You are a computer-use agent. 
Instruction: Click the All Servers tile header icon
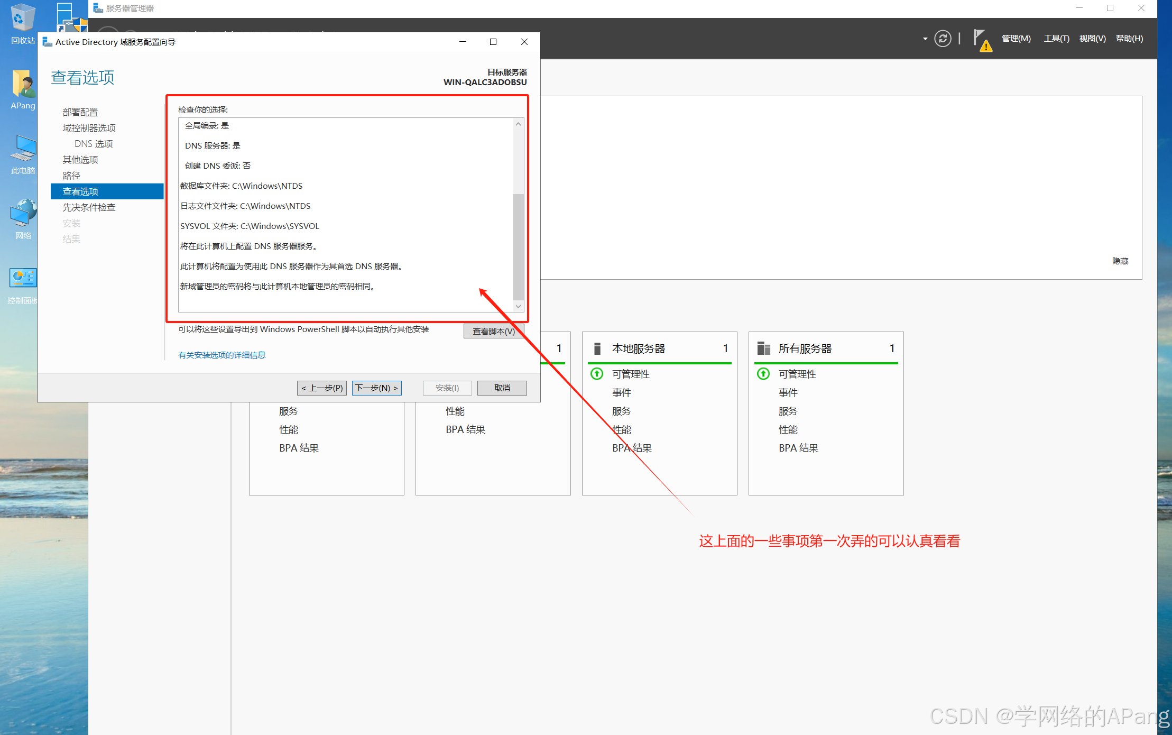pyautogui.click(x=763, y=348)
